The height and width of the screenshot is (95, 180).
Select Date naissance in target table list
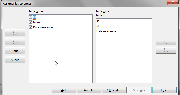106,31
